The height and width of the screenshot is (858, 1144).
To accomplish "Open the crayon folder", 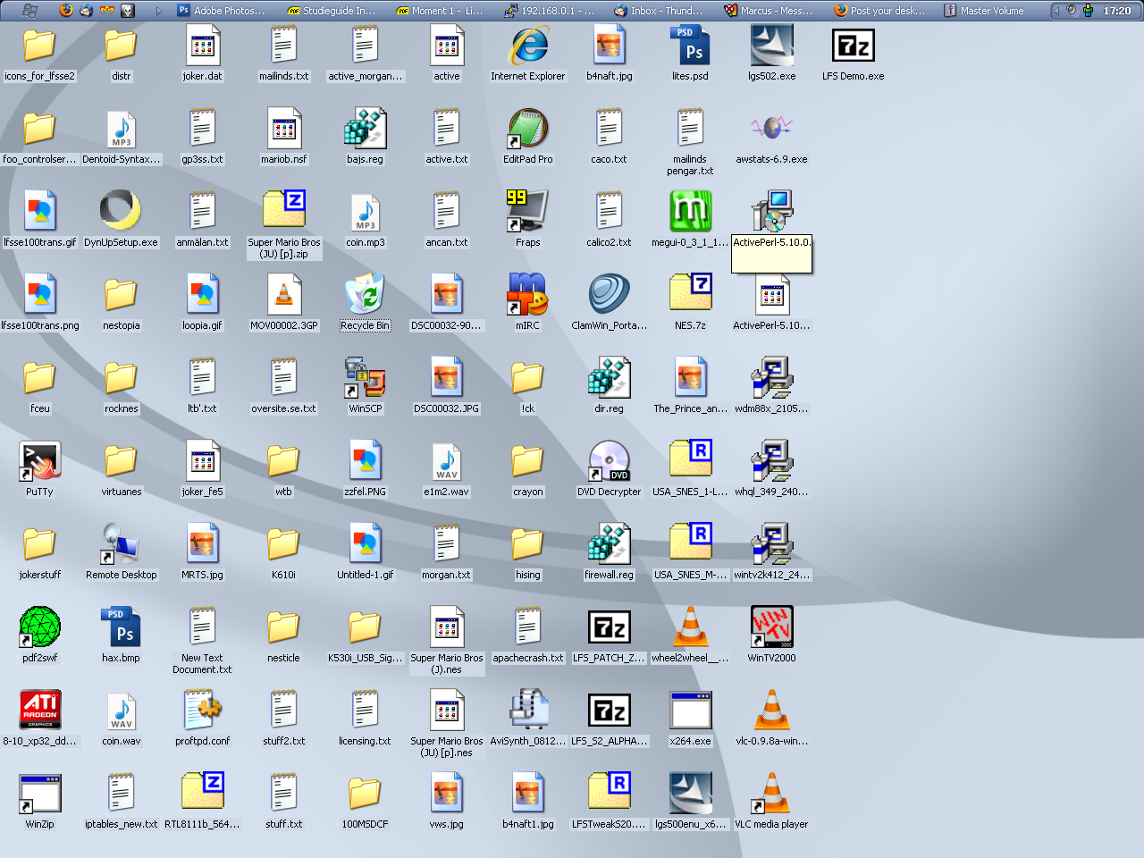I will click(527, 461).
